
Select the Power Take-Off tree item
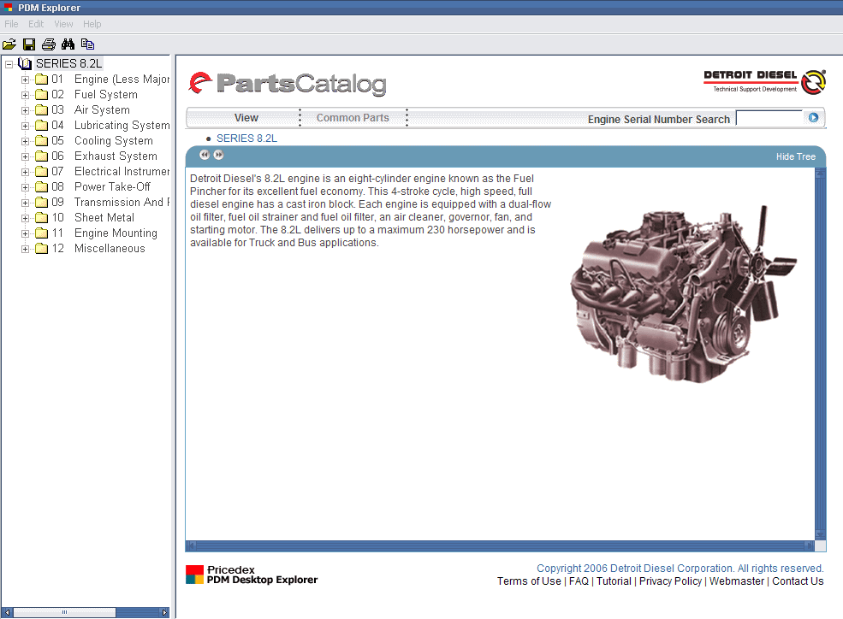click(112, 187)
